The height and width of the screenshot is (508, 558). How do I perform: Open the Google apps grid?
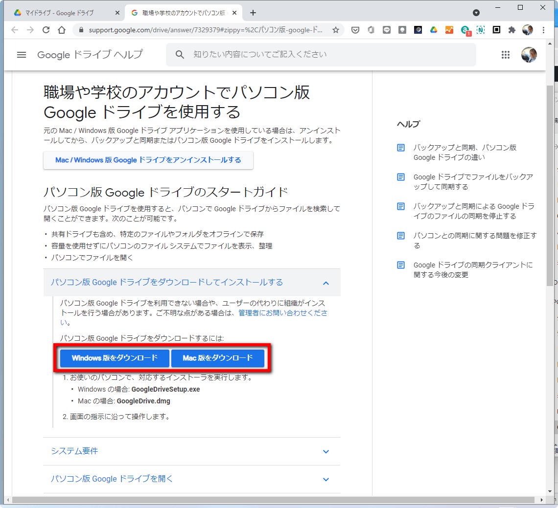click(x=505, y=55)
